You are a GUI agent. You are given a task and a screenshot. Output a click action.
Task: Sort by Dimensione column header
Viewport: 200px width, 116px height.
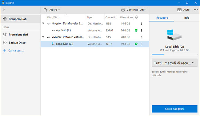pos(126,17)
